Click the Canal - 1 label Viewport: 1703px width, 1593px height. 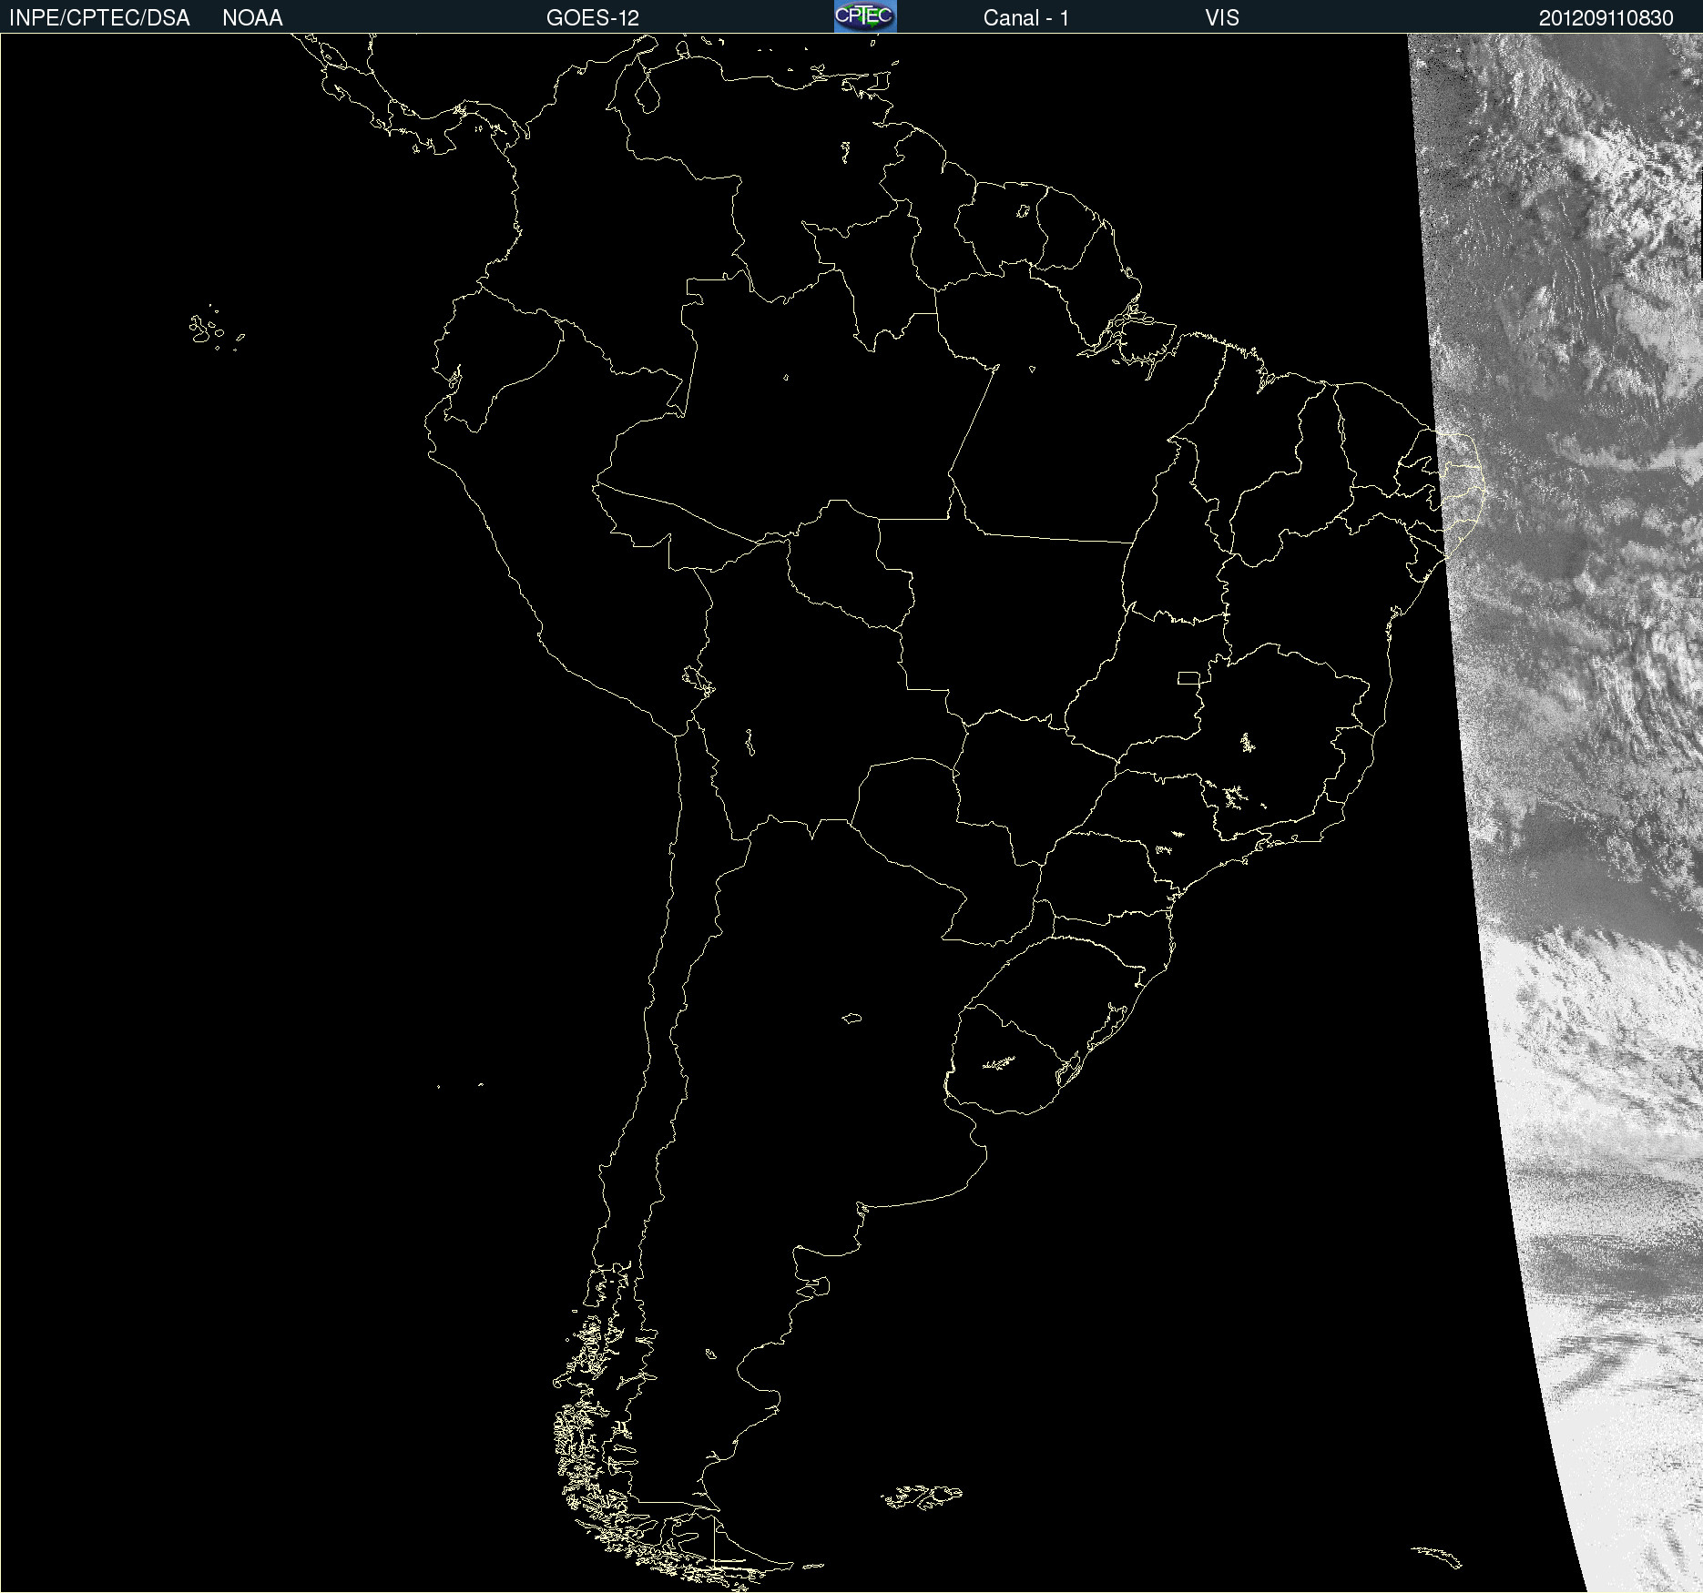tap(1026, 18)
